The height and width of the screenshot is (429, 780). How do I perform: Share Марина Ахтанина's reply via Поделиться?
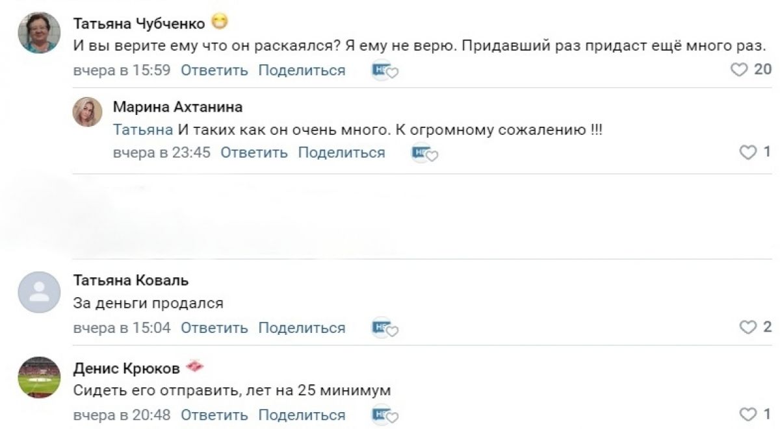pos(341,153)
